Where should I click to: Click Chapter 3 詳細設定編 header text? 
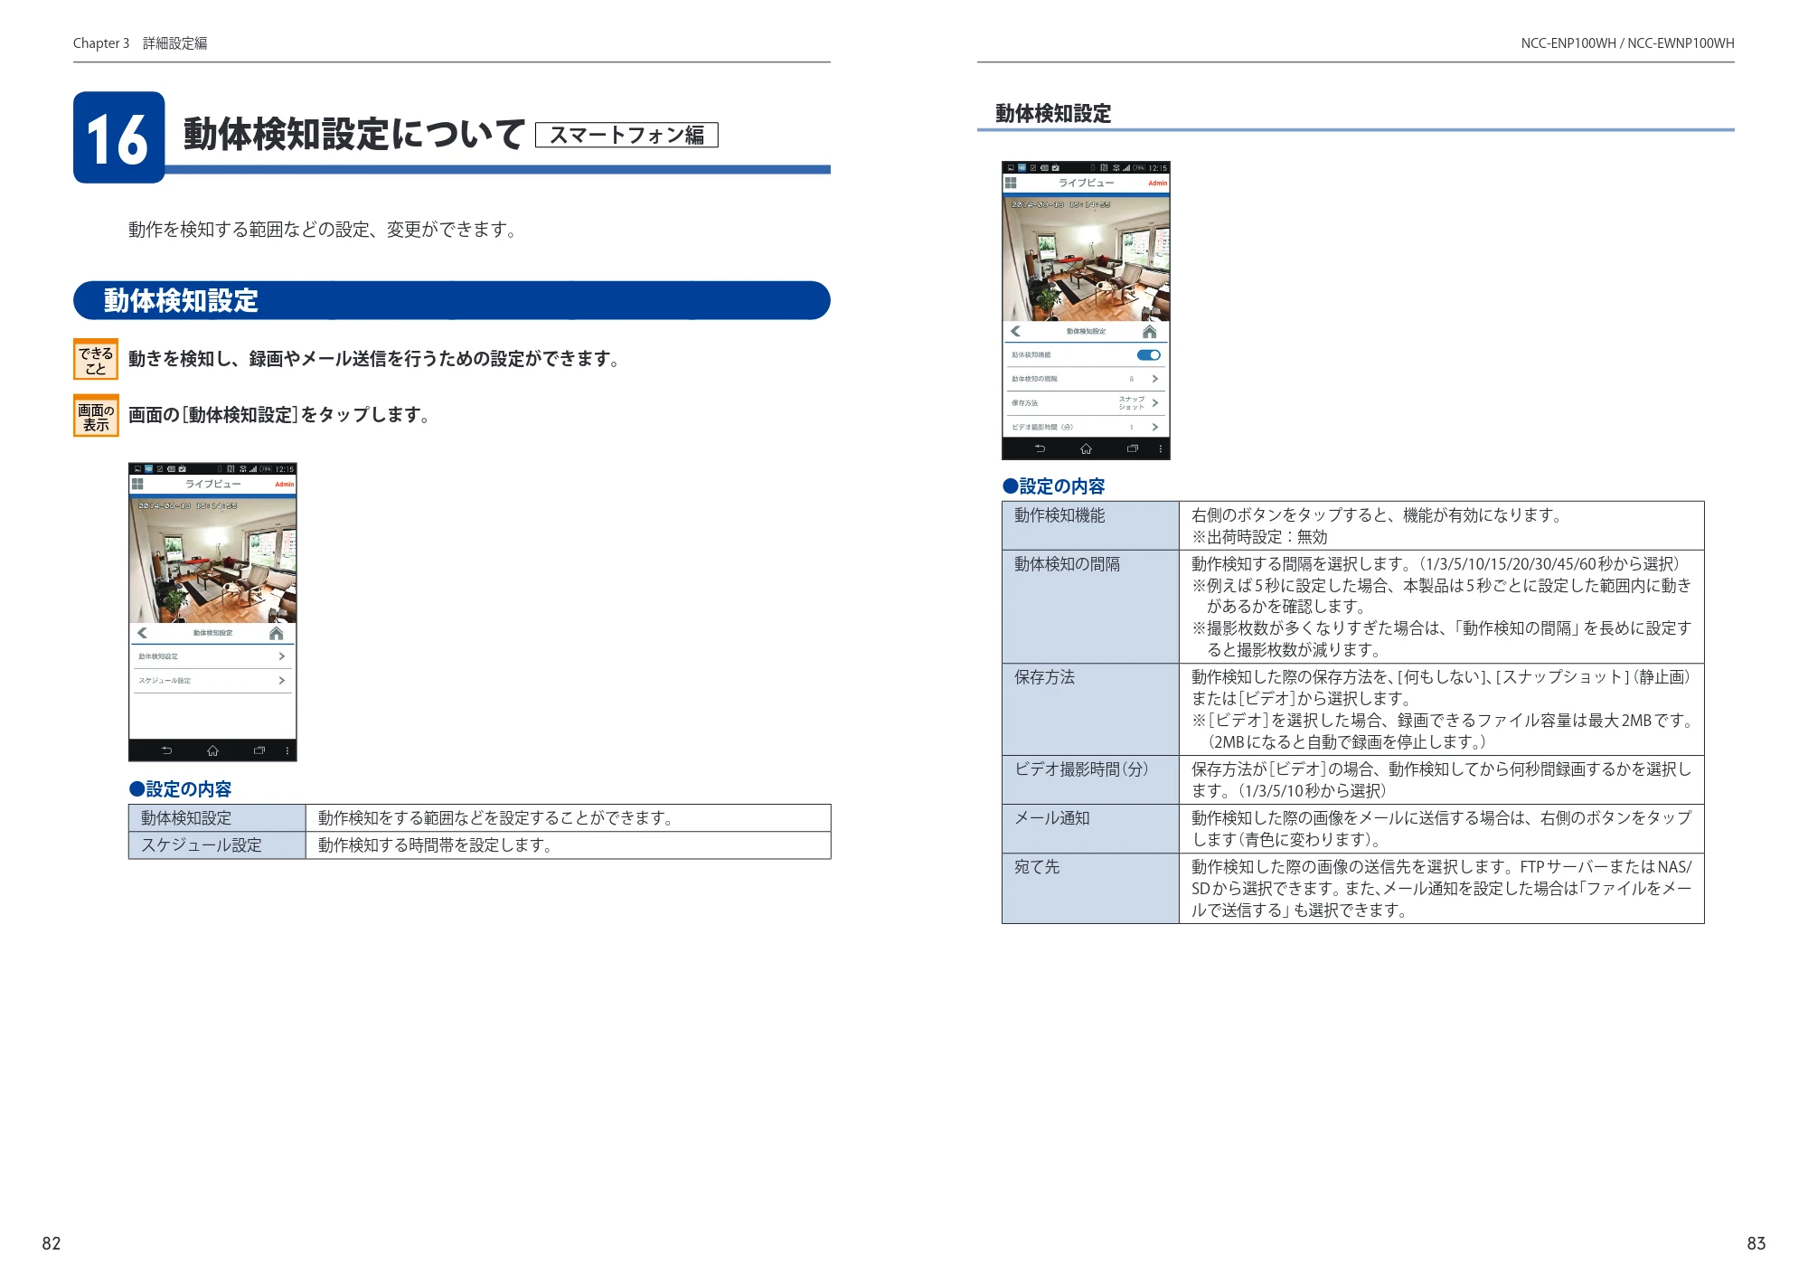(x=140, y=43)
